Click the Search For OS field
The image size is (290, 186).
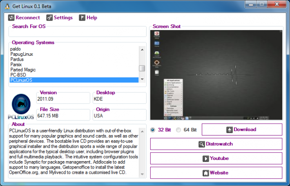point(77,33)
